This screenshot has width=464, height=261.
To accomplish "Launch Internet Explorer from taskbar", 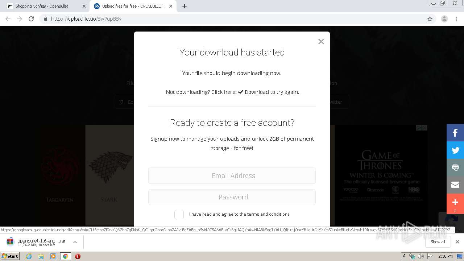I will point(29,256).
